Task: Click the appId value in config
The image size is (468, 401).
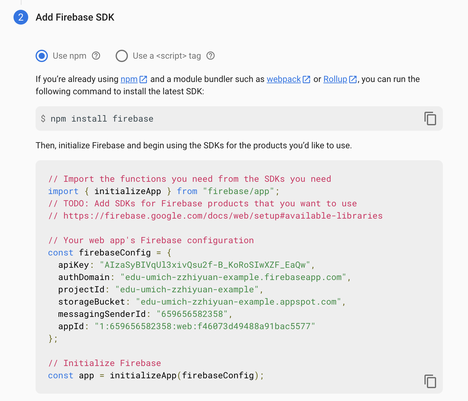Action: (205, 326)
